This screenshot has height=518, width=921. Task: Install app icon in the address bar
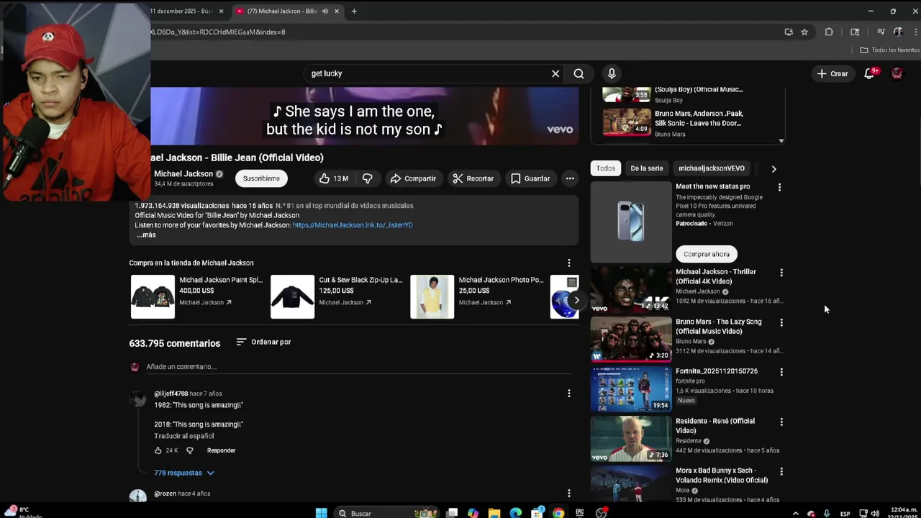tap(789, 32)
